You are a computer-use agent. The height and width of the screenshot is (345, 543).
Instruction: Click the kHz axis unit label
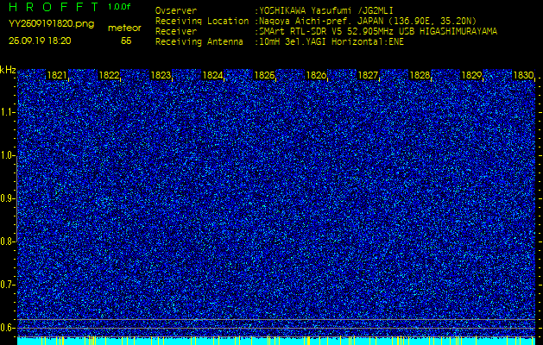(x=8, y=70)
